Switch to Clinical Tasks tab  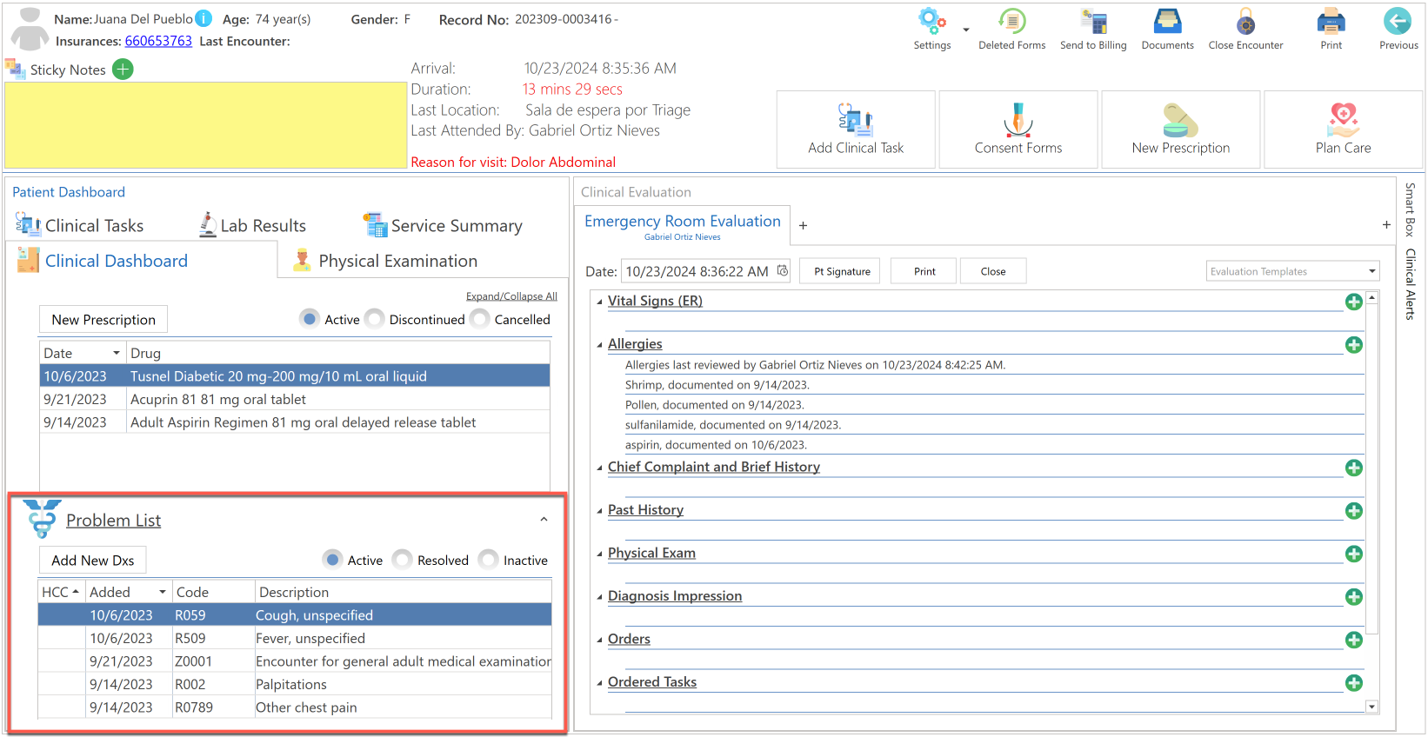coord(80,226)
